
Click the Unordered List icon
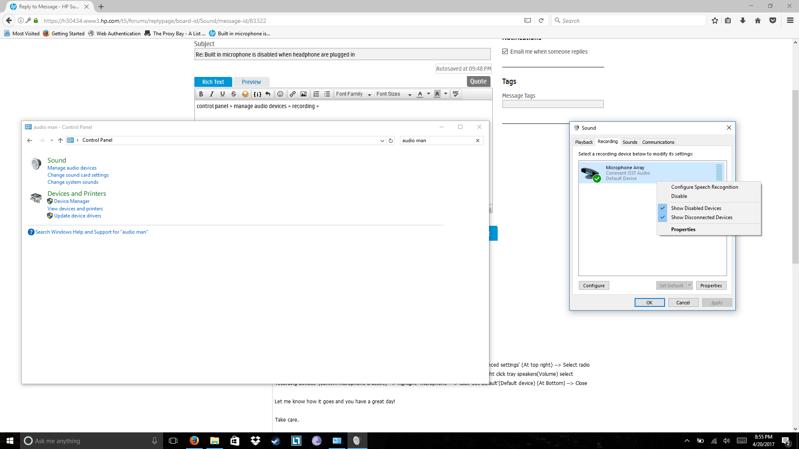click(327, 94)
